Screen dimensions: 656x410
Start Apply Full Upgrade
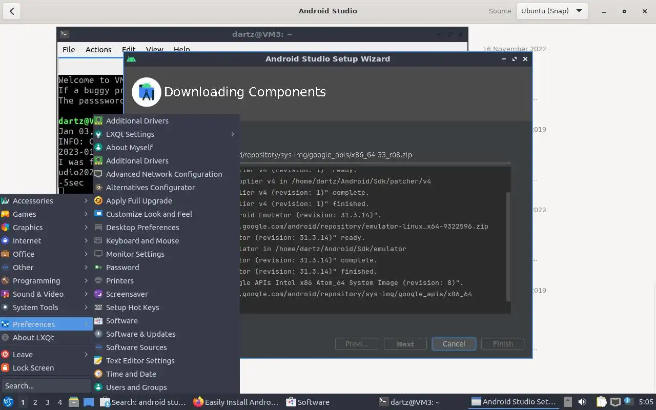[166, 200]
